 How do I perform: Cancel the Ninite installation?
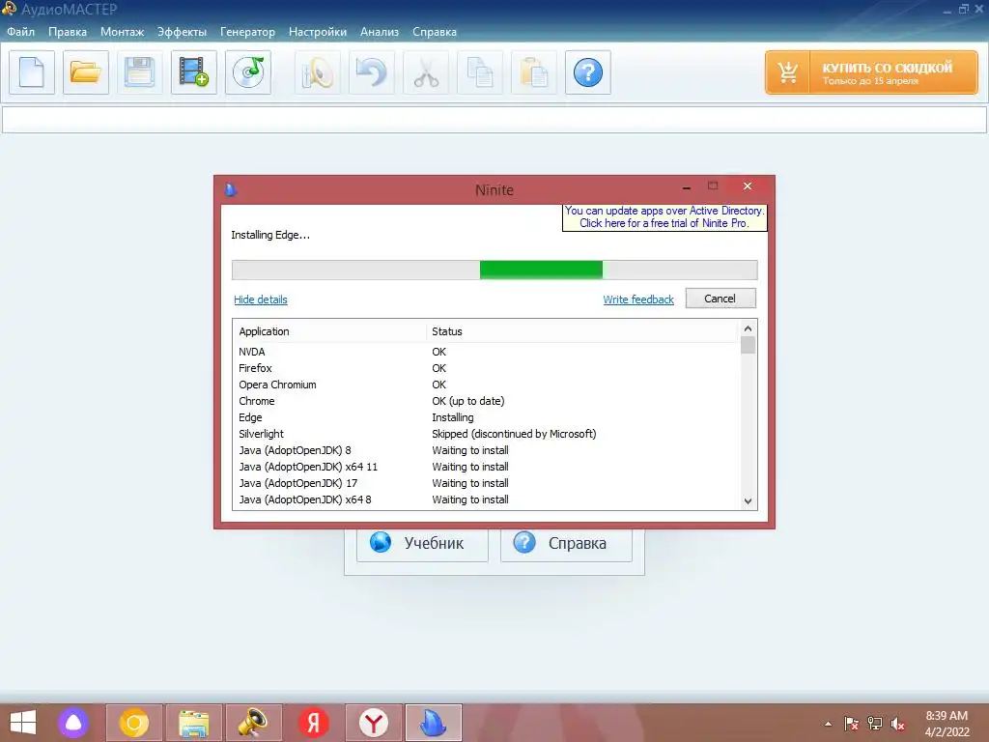[x=721, y=299]
